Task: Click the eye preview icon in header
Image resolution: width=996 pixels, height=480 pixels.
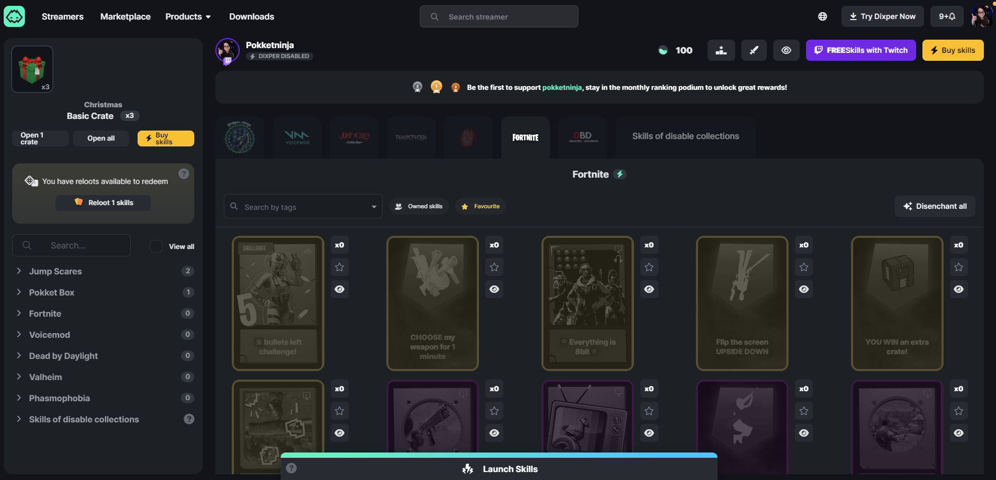Action: point(786,50)
